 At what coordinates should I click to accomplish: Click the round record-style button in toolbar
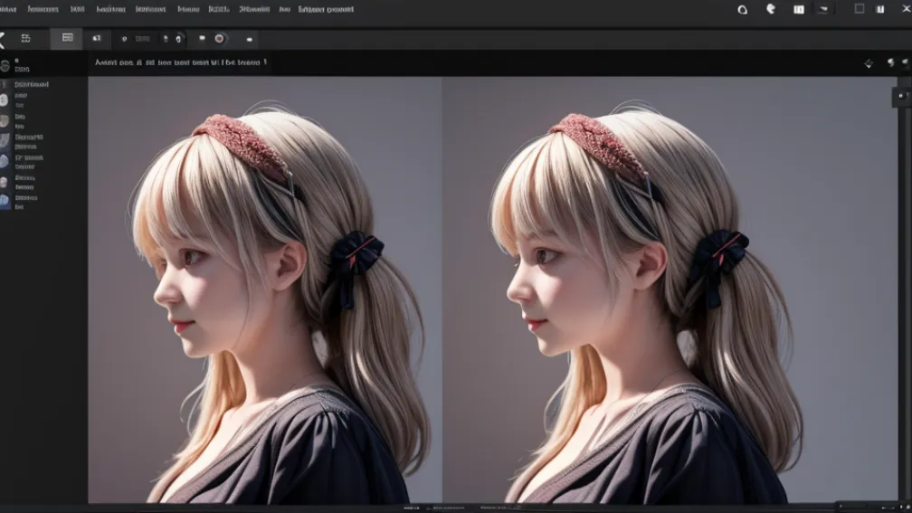(x=219, y=38)
